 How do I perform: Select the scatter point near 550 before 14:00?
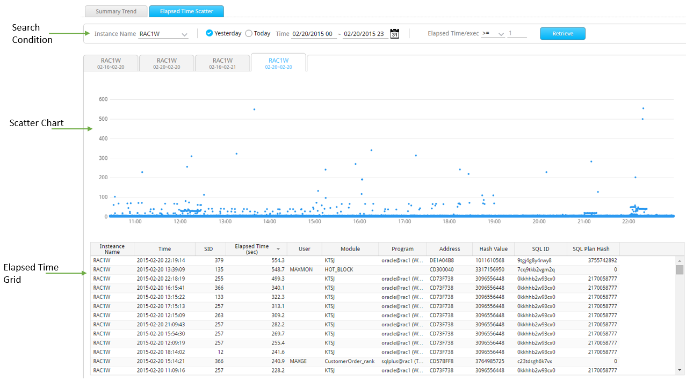(x=254, y=109)
